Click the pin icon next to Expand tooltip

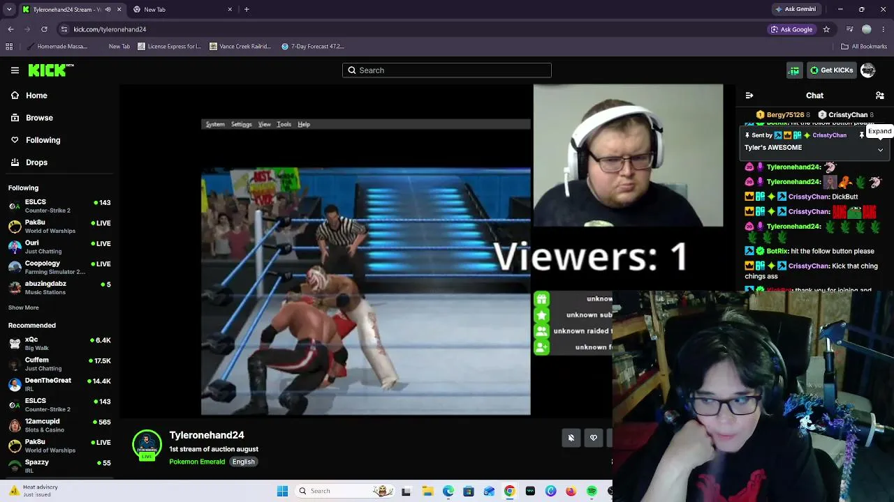pos(862,135)
